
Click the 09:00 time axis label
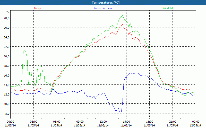click(x=80, y=122)
